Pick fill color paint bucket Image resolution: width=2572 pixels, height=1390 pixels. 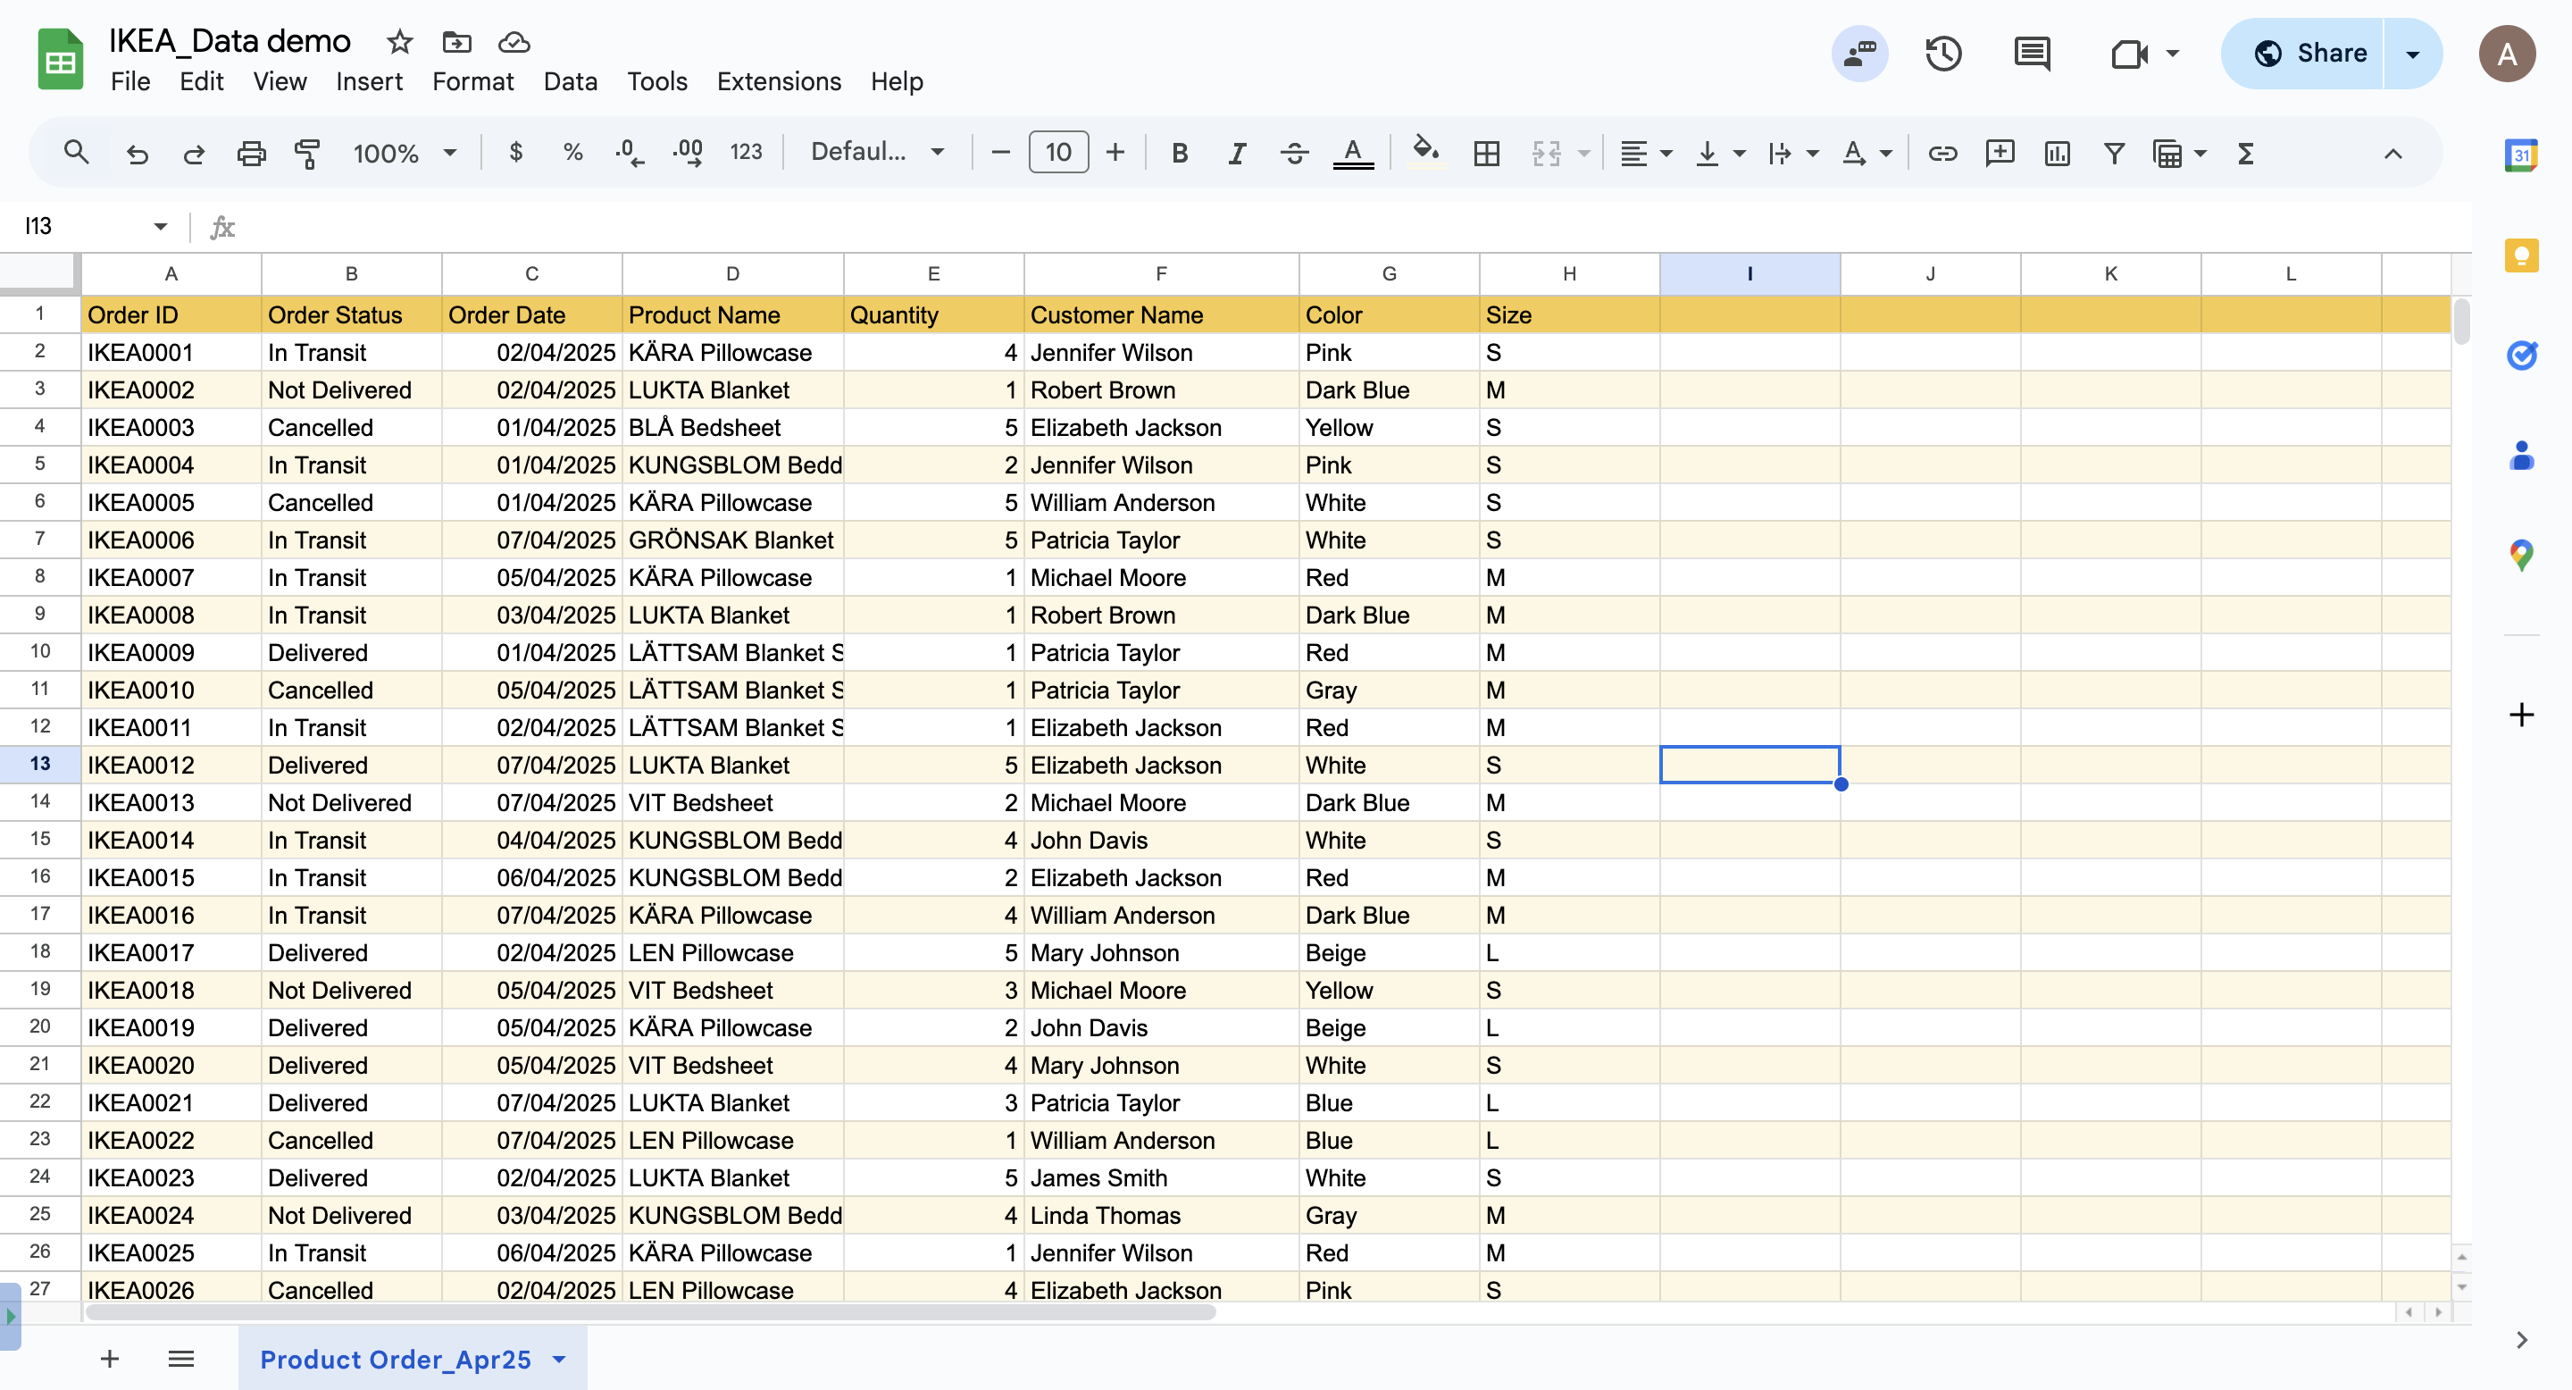(1424, 153)
